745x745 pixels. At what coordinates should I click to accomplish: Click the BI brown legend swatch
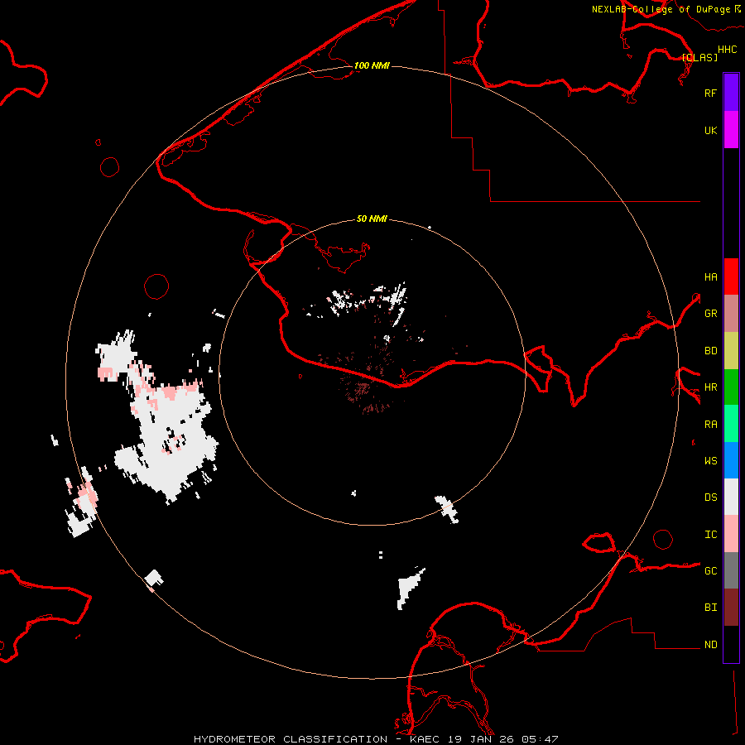(x=731, y=608)
